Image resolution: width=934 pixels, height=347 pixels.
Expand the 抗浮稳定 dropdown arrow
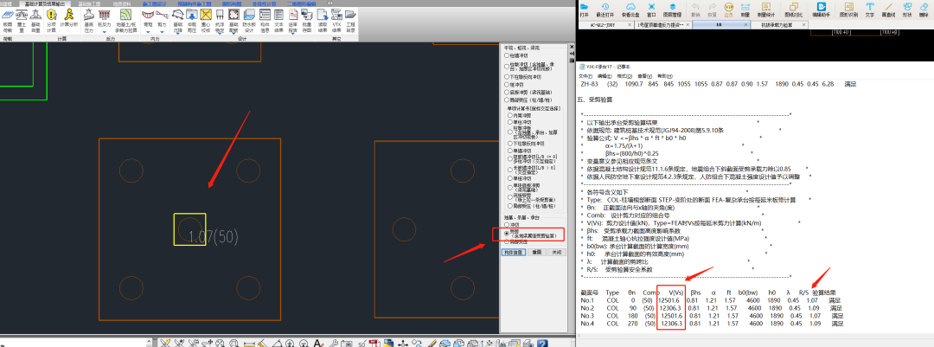(219, 34)
